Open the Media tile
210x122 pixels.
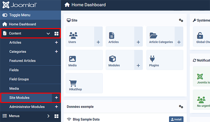click(x=84, y=60)
